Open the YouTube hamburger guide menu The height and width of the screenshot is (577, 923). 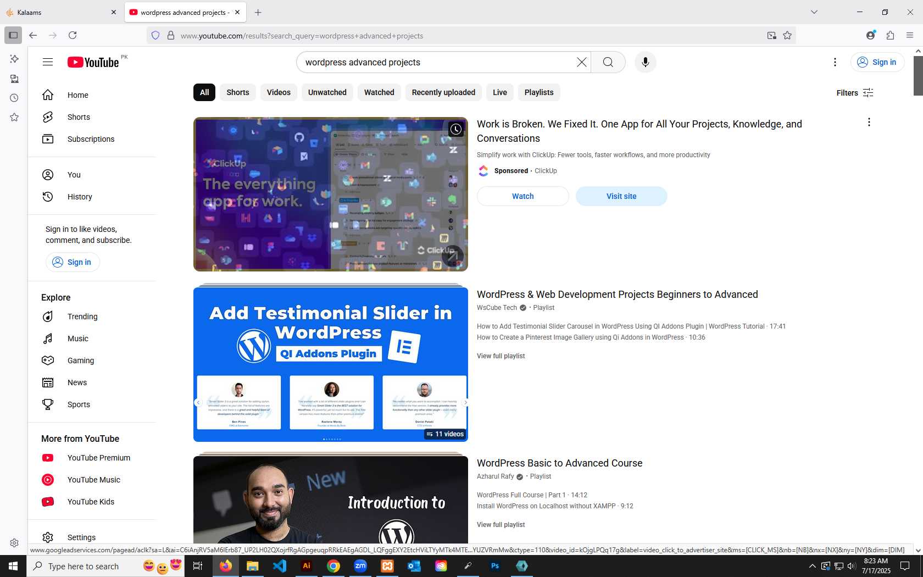[x=48, y=62]
